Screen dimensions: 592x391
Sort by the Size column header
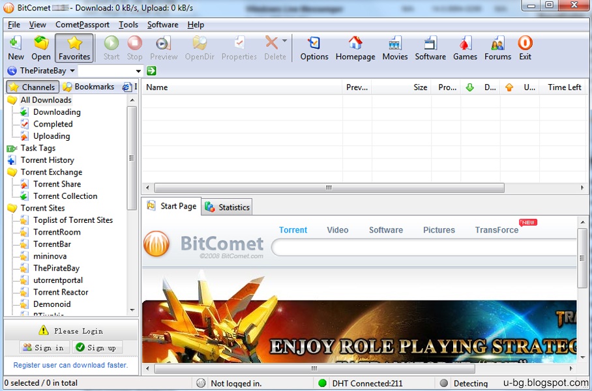coord(402,87)
